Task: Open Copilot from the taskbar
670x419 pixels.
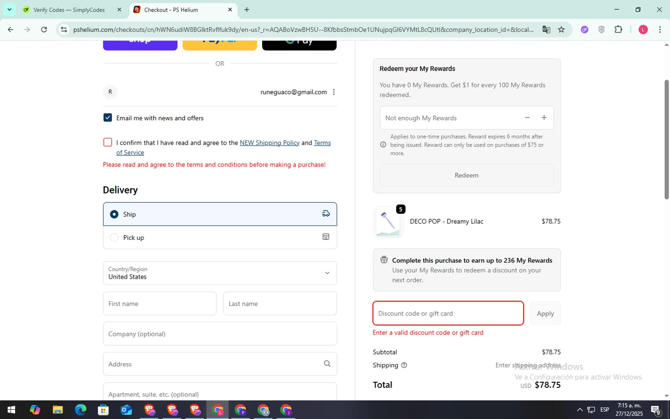Action: coord(35,410)
